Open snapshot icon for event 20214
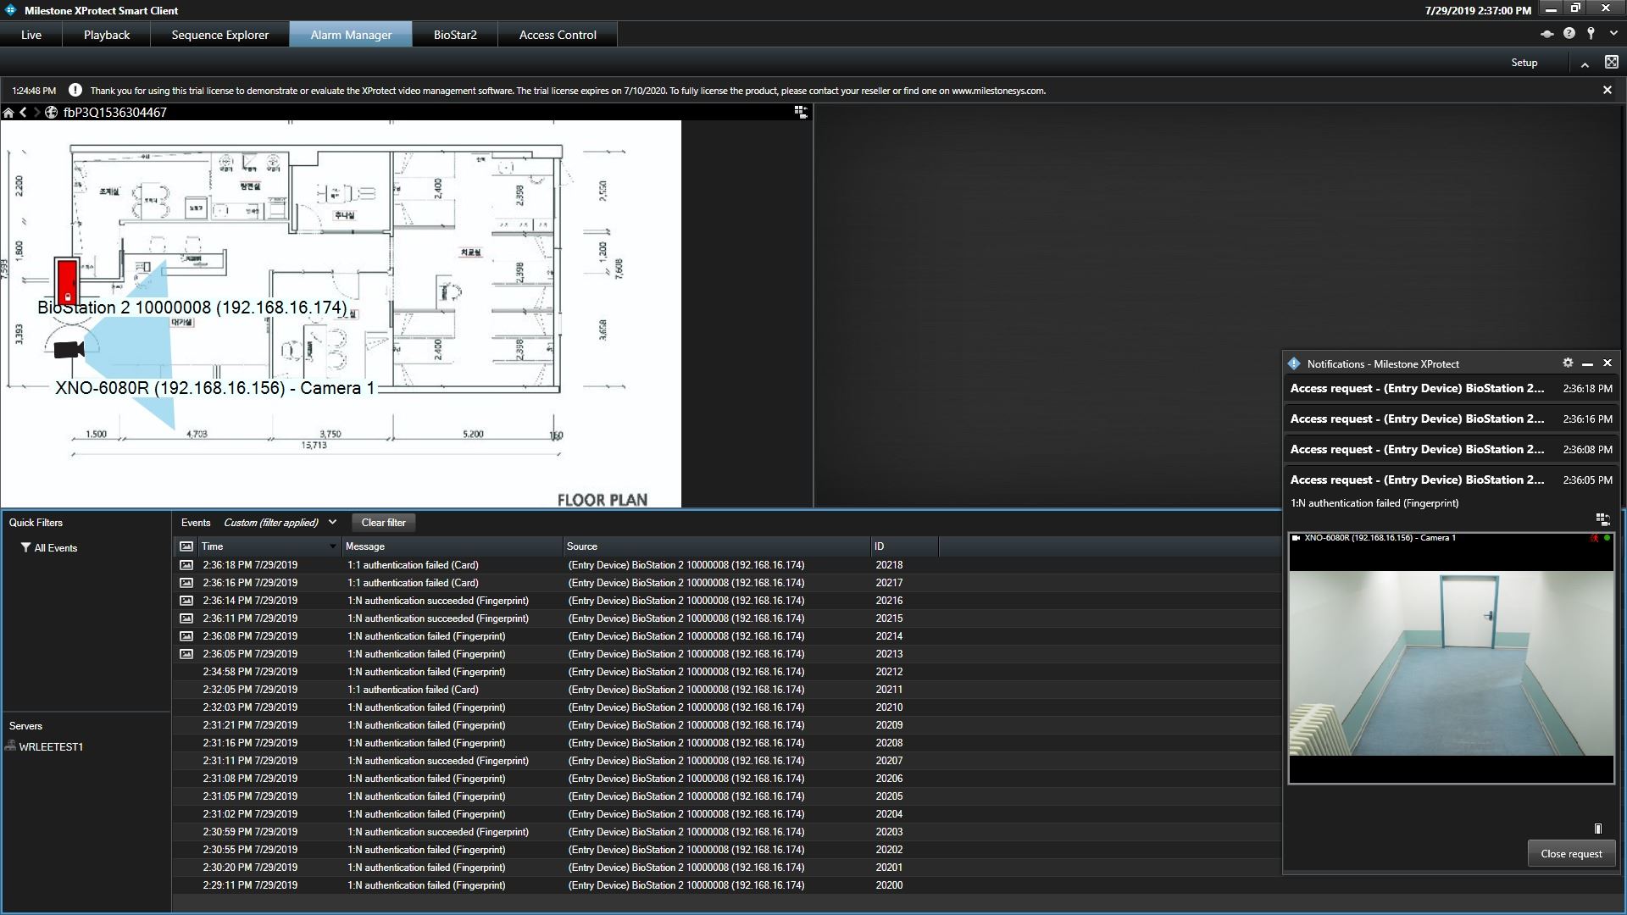The image size is (1627, 915). (186, 636)
